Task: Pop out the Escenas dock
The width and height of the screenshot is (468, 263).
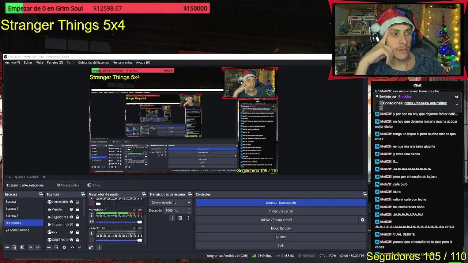Action: [x=41, y=194]
